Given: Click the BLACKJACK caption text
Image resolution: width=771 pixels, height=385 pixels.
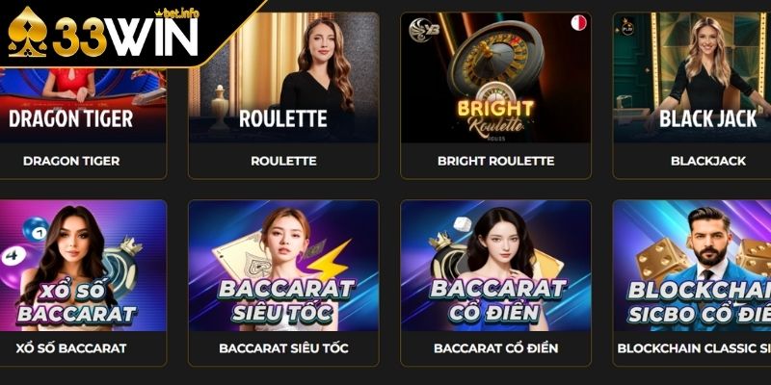Looking at the screenshot, I should 708,161.
